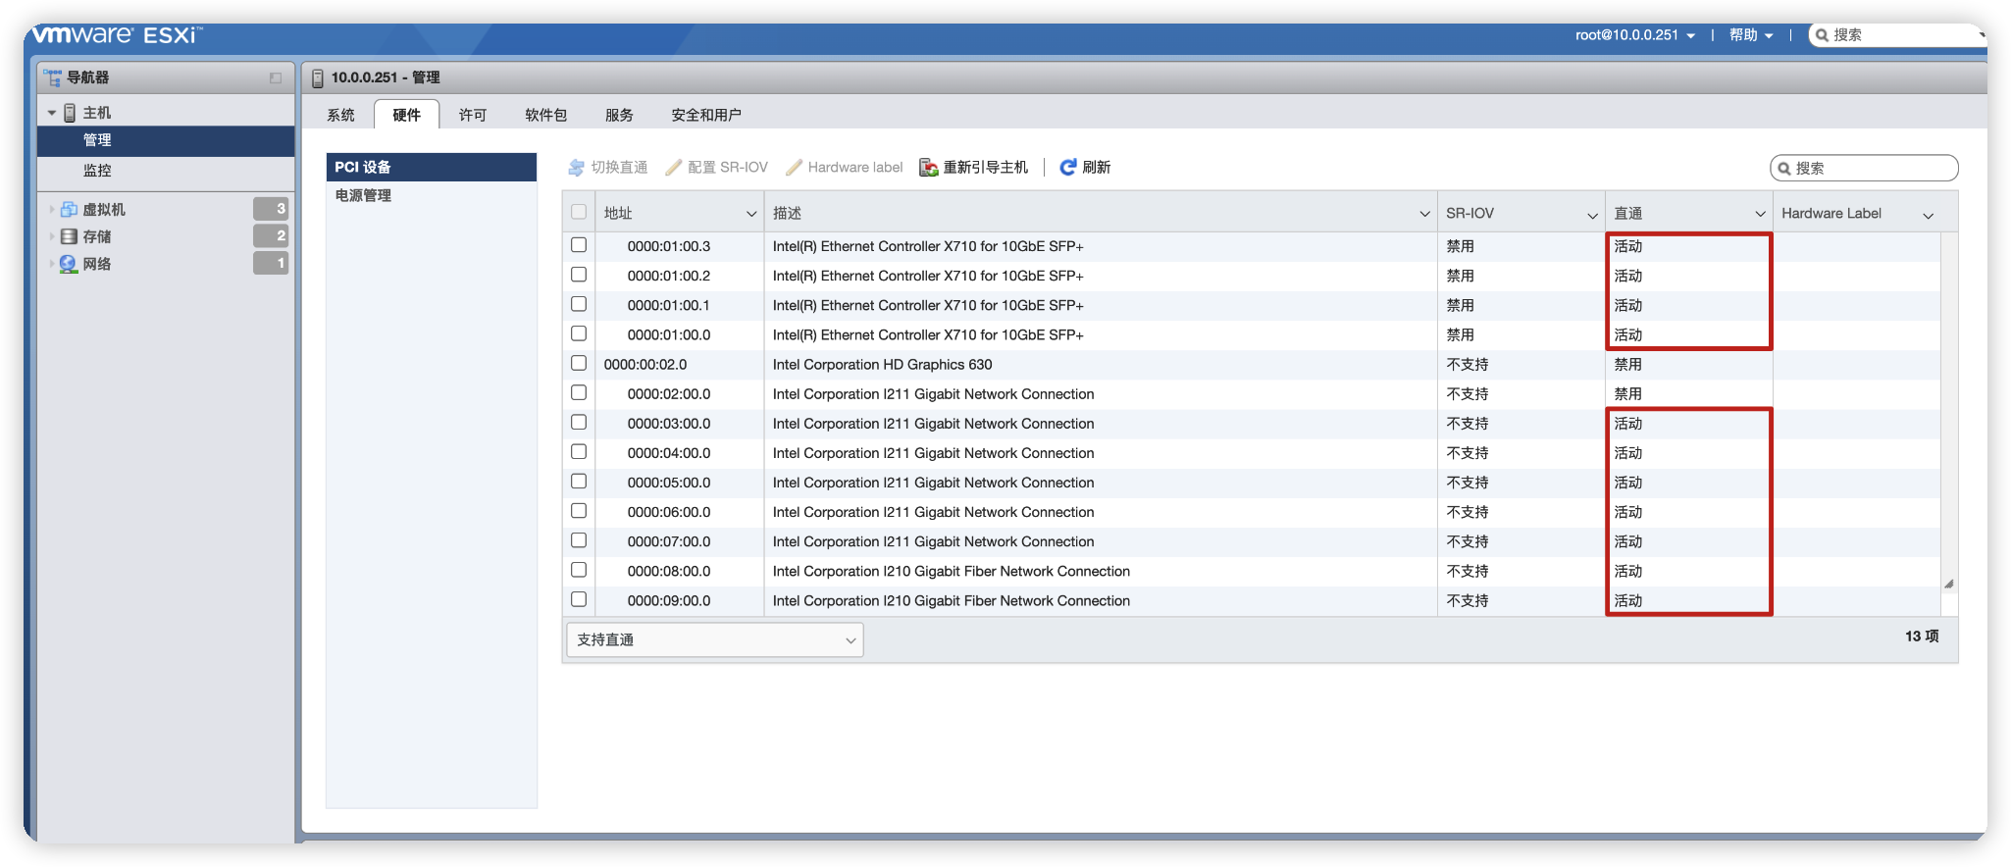This screenshot has width=2011, height=867.
Task: Click magnifier icon in PCI search box
Action: click(1784, 169)
